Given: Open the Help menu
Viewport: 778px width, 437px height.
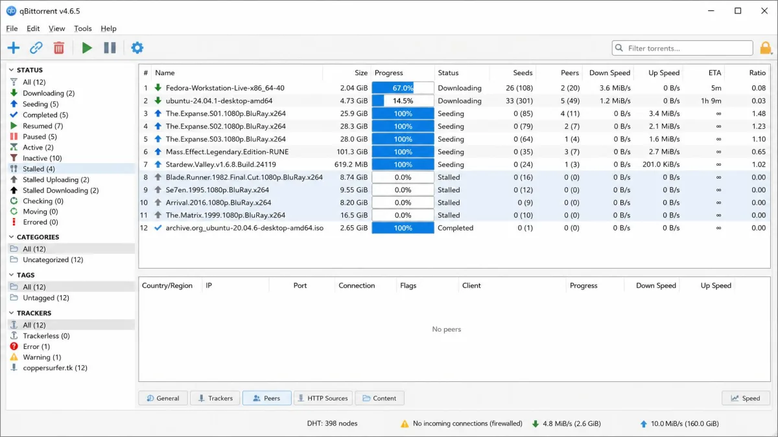Looking at the screenshot, I should click(x=109, y=28).
